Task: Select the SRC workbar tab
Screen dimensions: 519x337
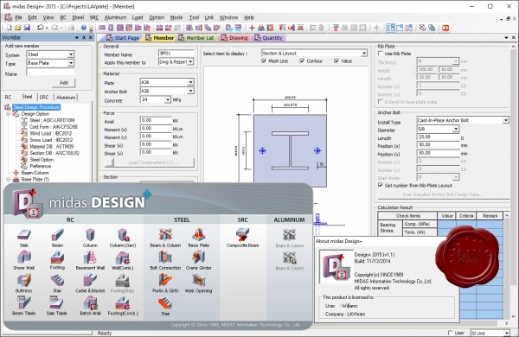Action: (44, 98)
